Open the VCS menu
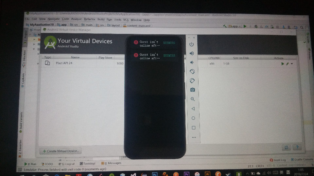 click(x=126, y=20)
